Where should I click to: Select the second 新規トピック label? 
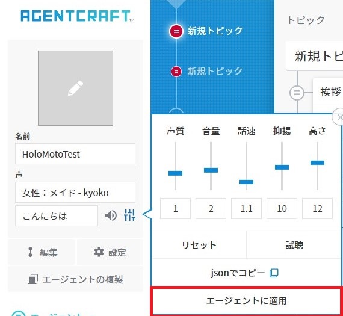pyautogui.click(x=215, y=71)
